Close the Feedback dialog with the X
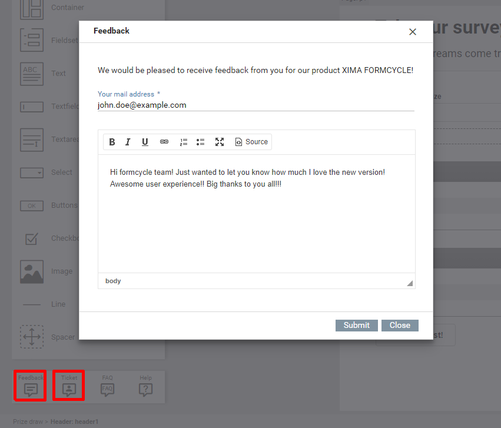The width and height of the screenshot is (501, 428). [412, 32]
